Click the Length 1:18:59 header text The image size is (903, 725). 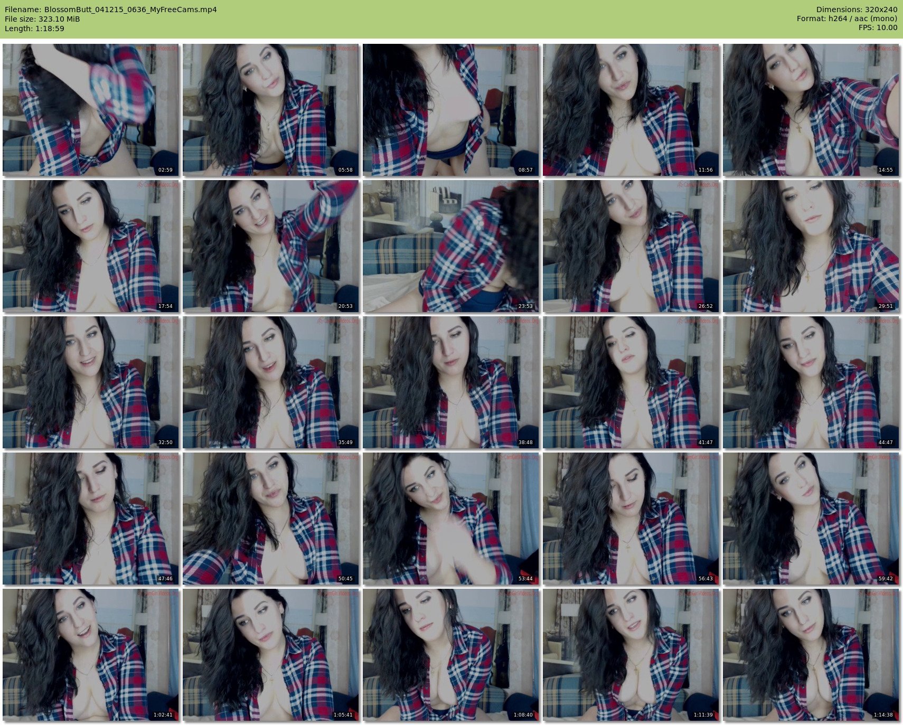tap(35, 29)
